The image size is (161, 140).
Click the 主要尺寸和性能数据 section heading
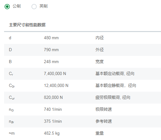[x=27, y=25]
